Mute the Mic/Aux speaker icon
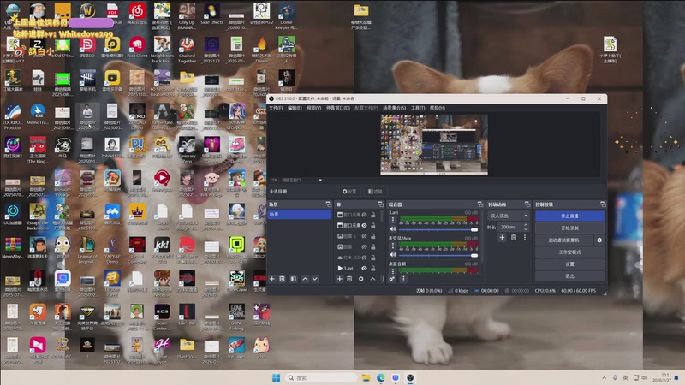The image size is (685, 385). point(393,254)
